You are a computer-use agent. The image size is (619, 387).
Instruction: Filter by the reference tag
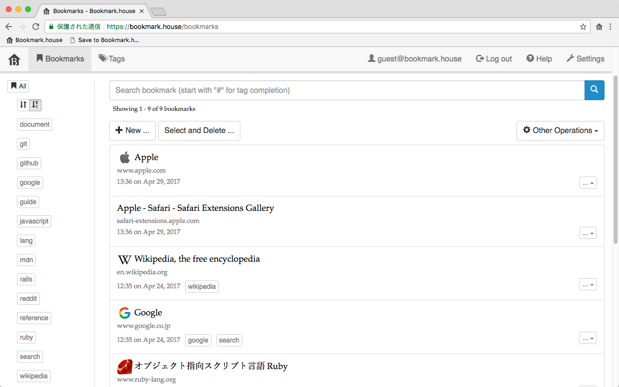tap(34, 318)
